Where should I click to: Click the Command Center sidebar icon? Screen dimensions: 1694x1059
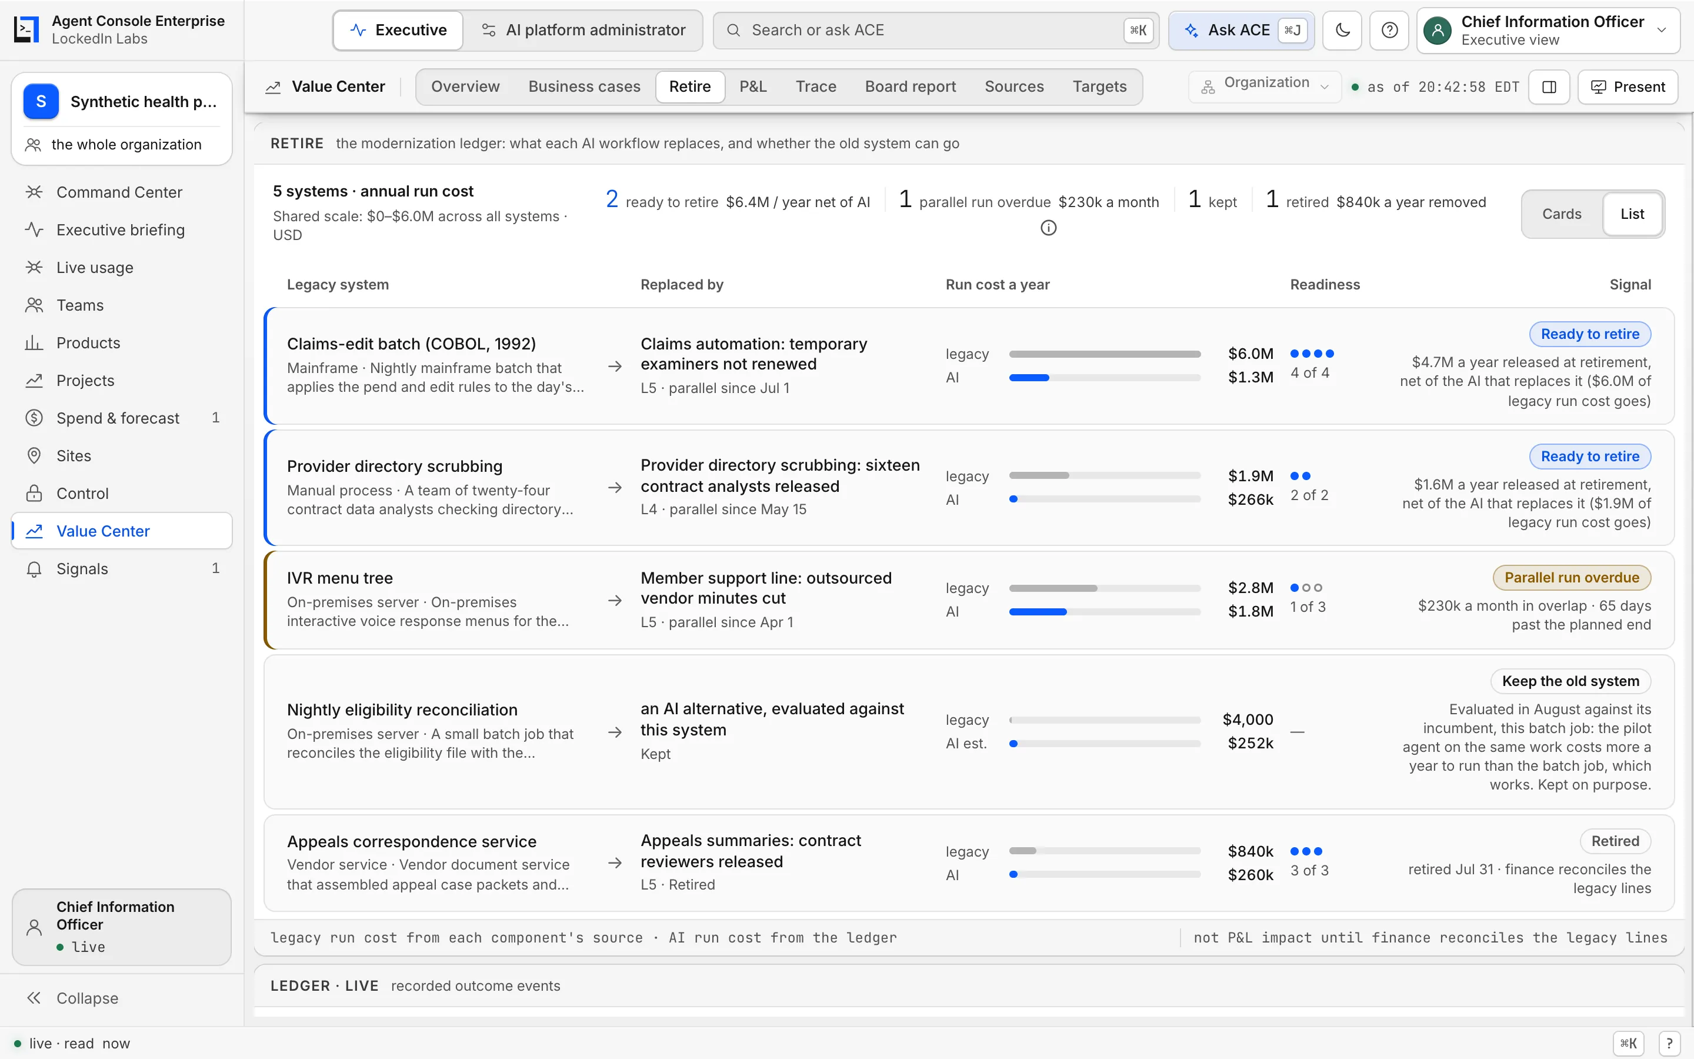click(34, 192)
